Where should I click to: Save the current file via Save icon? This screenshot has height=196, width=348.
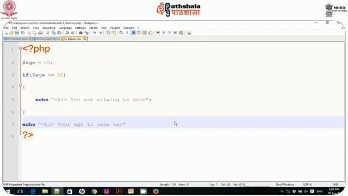(x=17, y=33)
